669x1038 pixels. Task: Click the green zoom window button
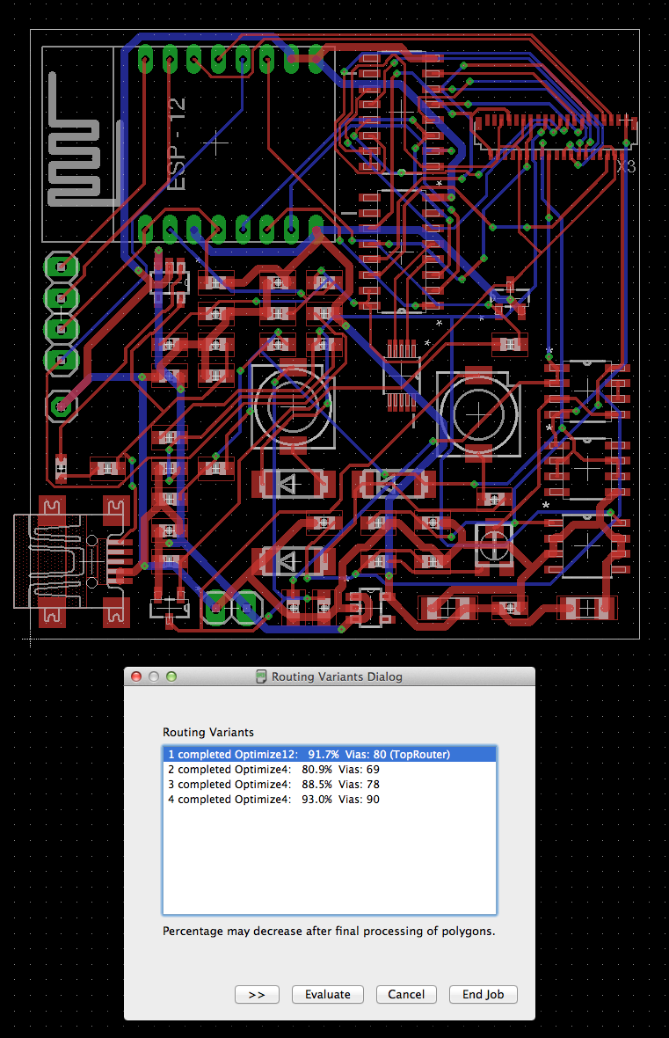(171, 676)
